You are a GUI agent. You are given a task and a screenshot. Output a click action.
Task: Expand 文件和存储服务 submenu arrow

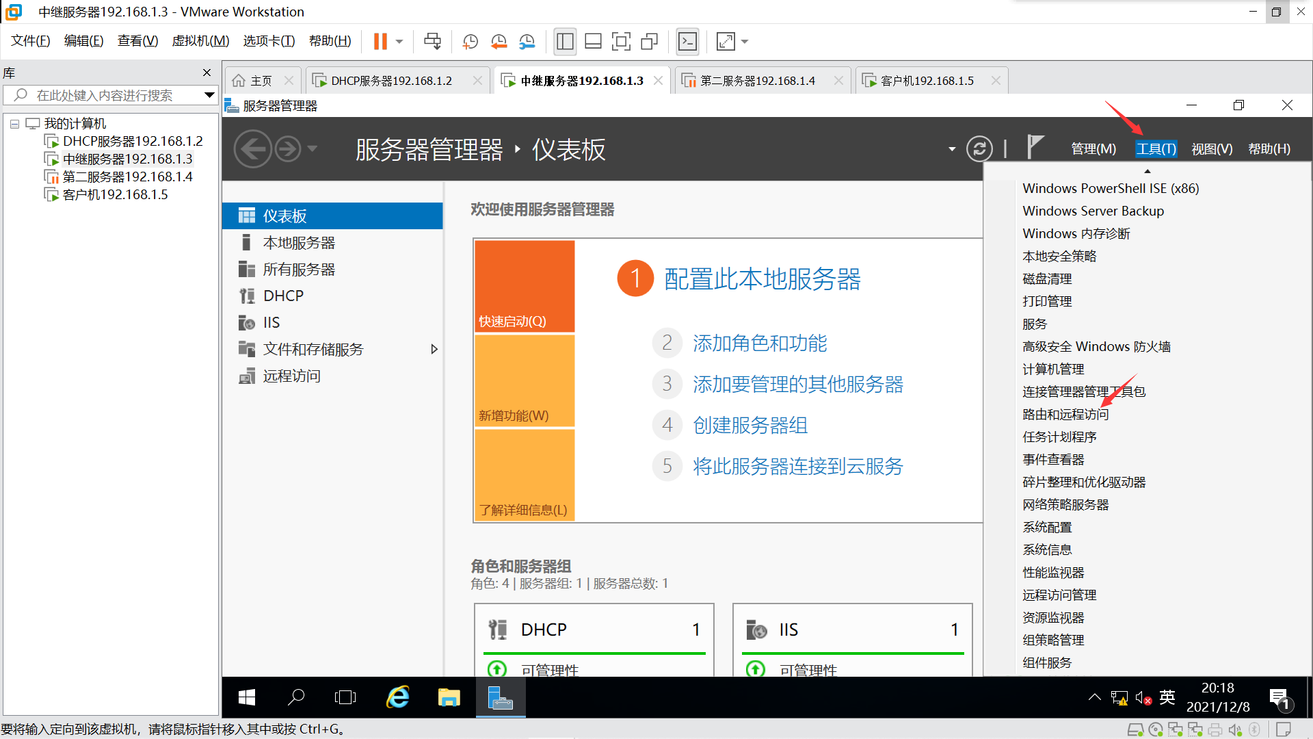(434, 349)
